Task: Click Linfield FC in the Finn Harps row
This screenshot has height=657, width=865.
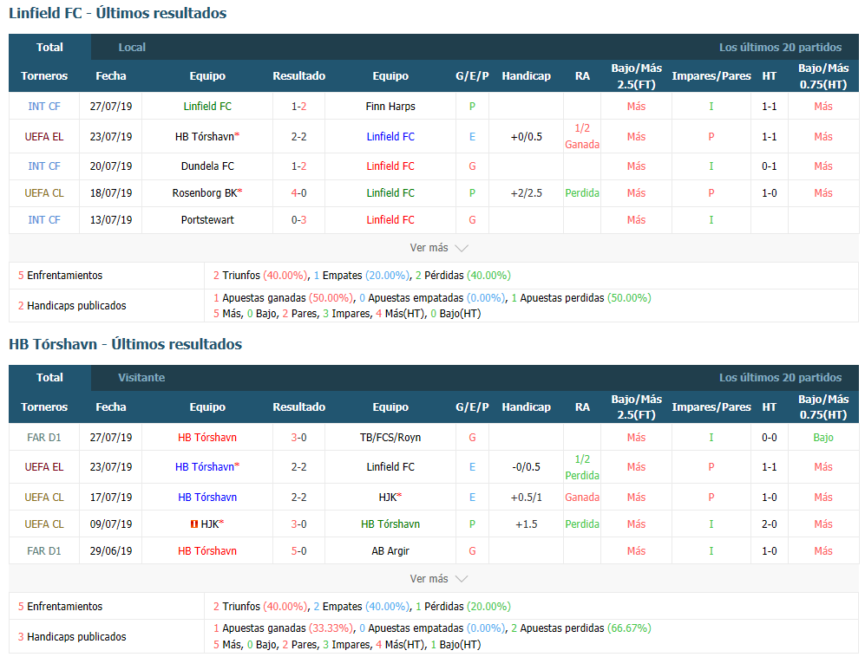Action: (207, 107)
